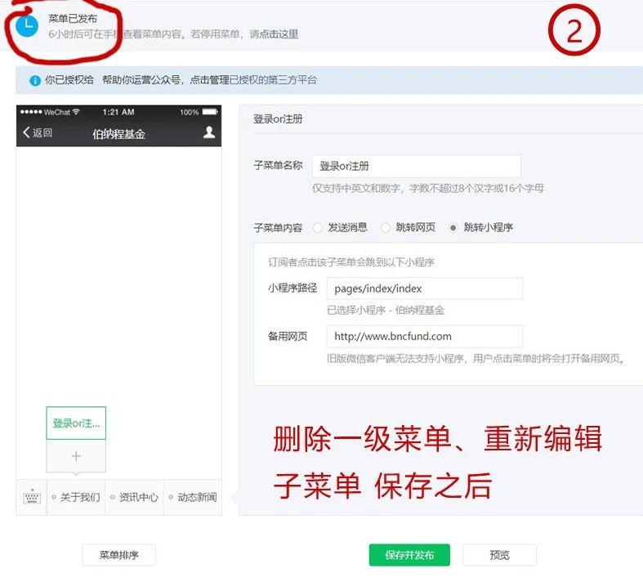Click the 菜单排序 button
The width and height of the screenshot is (643, 582).
[119, 555]
